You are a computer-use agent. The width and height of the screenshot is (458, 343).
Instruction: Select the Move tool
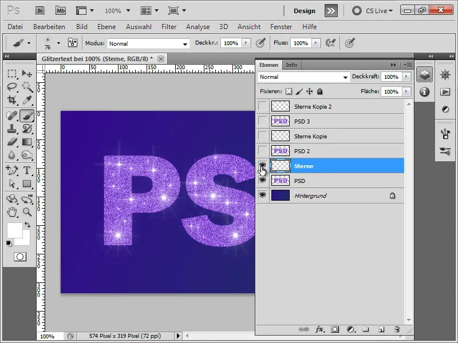[27, 74]
